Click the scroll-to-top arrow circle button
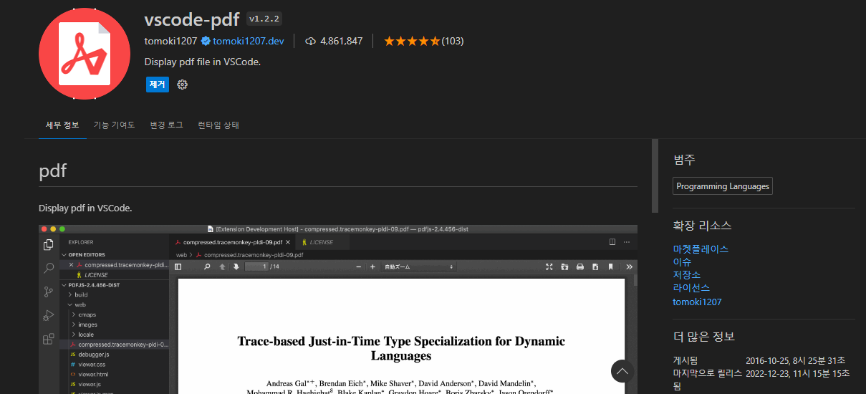This screenshot has width=866, height=394. tap(622, 371)
